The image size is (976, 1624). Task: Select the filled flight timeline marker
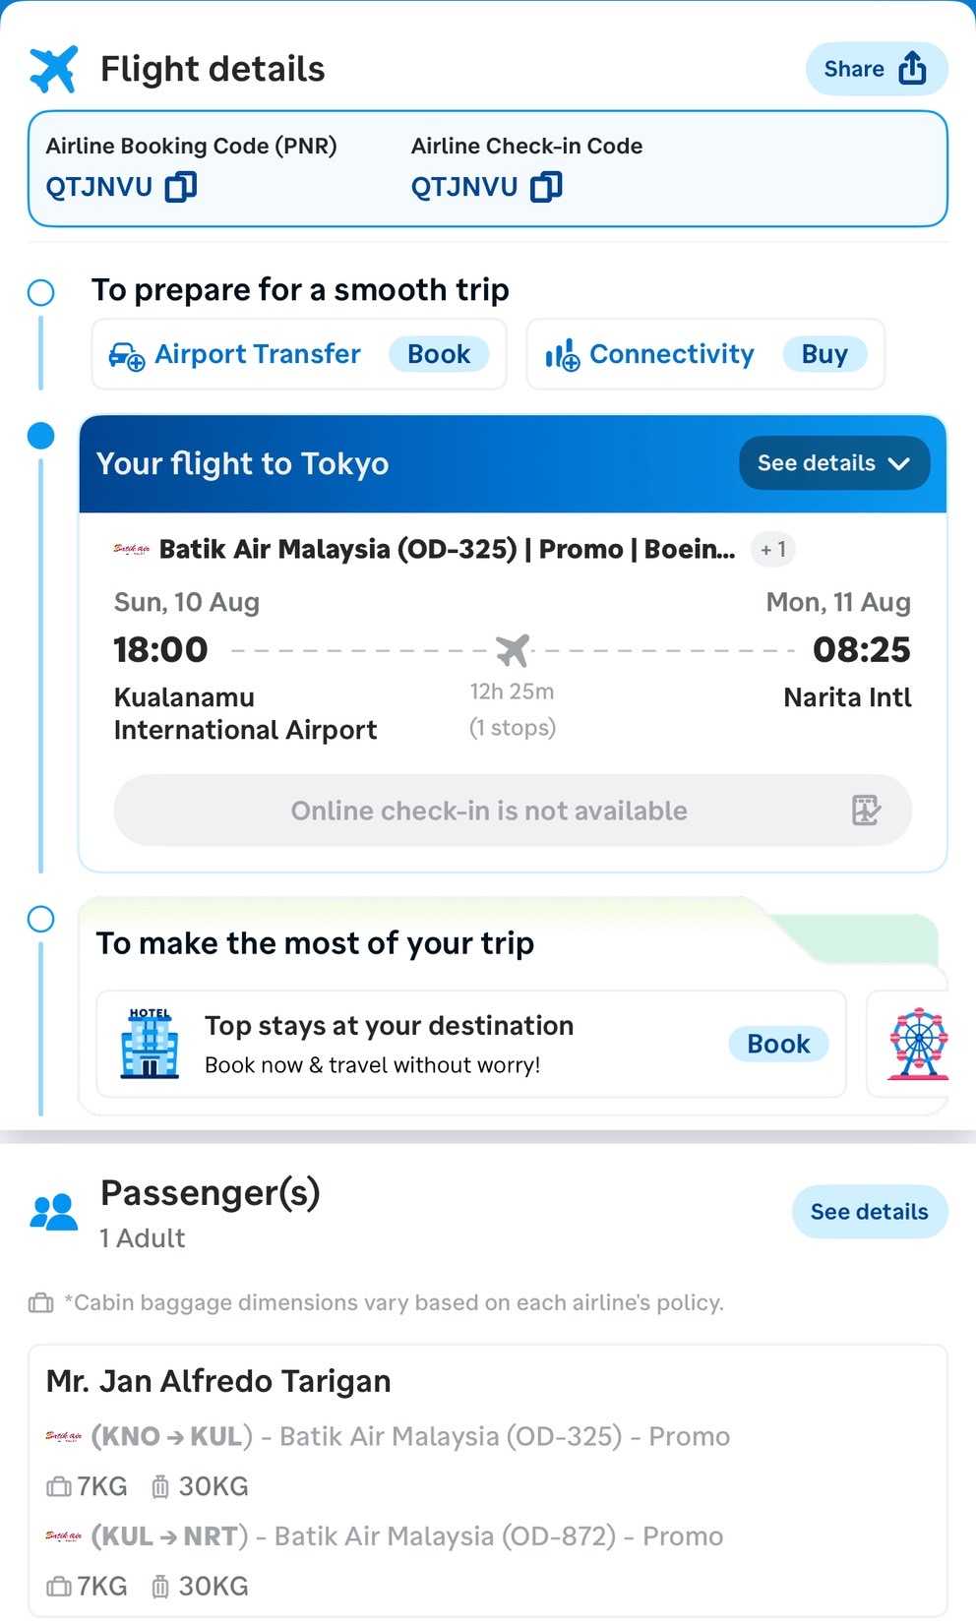coord(41,436)
